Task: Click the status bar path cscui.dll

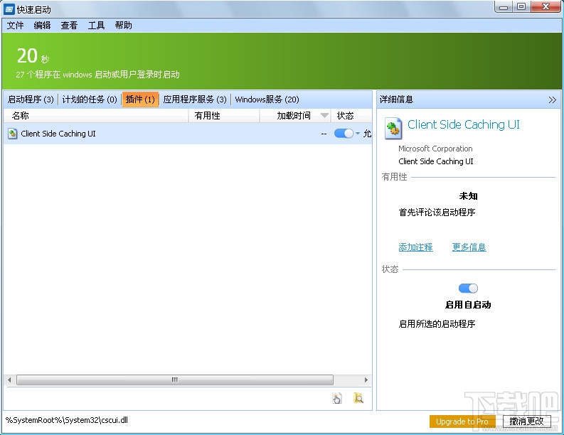Action: tap(67, 420)
